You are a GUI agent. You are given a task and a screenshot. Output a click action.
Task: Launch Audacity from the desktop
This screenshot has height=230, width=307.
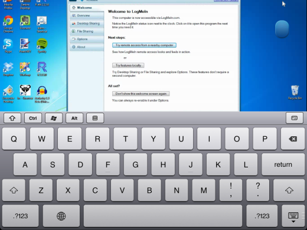tap(42, 94)
